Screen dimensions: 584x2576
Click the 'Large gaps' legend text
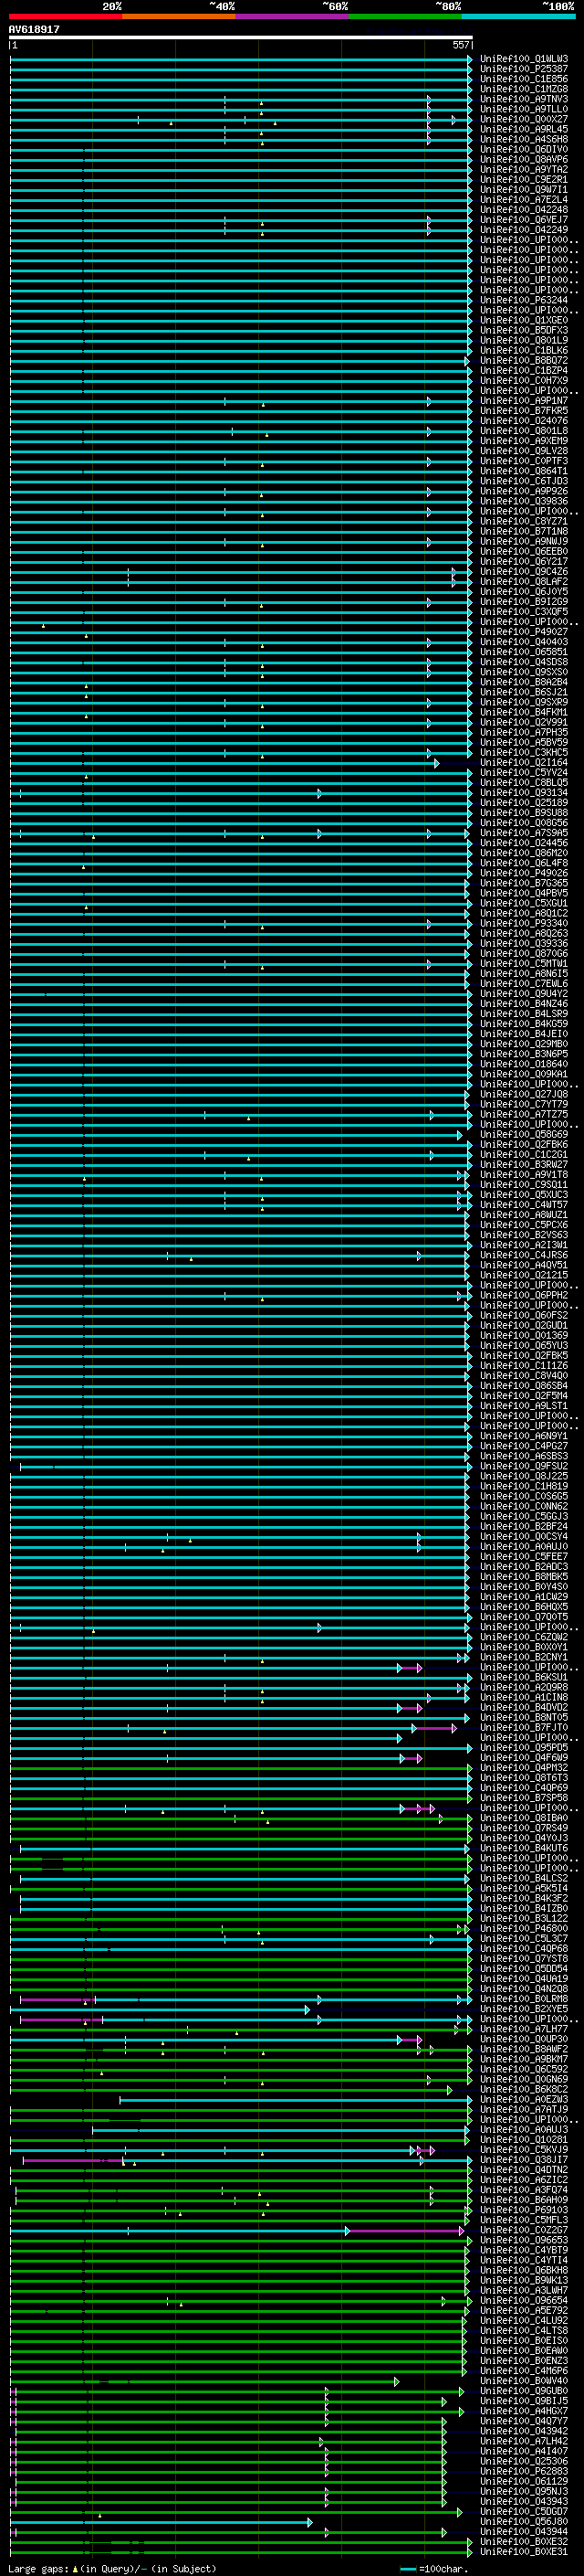(x=39, y=2568)
